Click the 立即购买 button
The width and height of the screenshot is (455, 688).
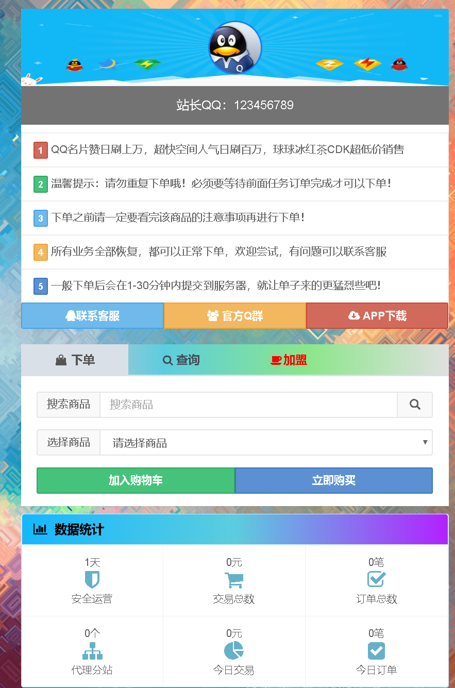tap(334, 480)
